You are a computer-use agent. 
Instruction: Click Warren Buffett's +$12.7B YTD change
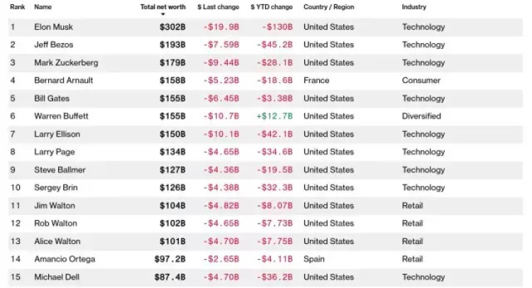click(x=272, y=116)
